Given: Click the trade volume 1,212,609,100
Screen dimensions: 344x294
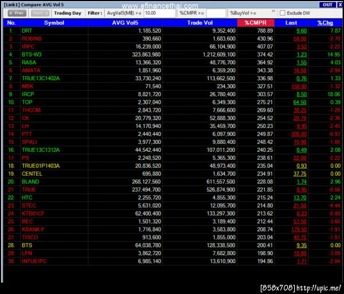Looking at the screenshot, I should click(219, 54).
